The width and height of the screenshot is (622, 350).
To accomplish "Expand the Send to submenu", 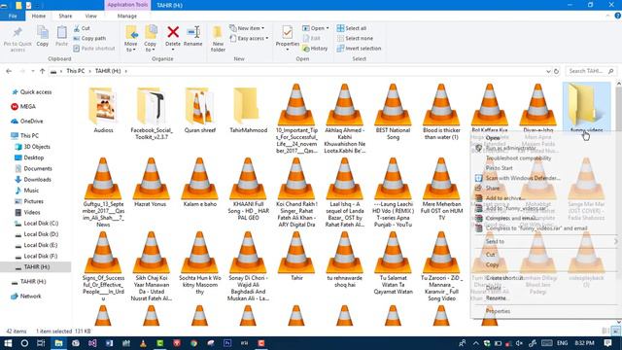I will pyautogui.click(x=545, y=241).
